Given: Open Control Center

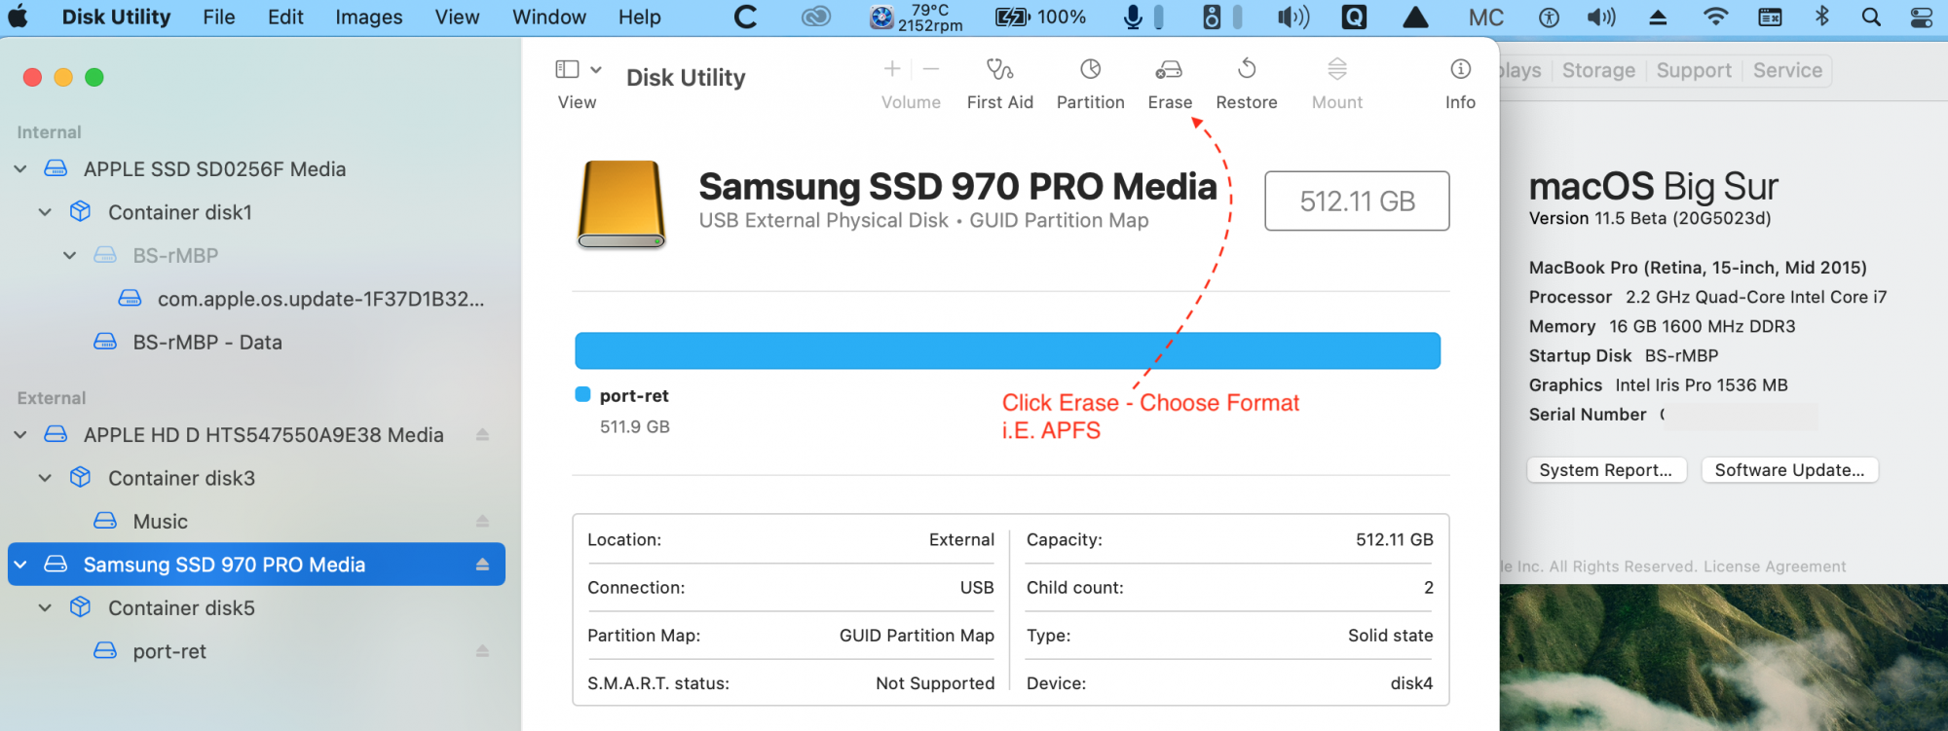Looking at the screenshot, I should (x=1922, y=17).
